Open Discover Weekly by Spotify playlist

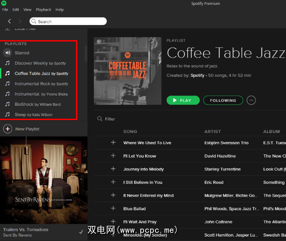coord(40,63)
